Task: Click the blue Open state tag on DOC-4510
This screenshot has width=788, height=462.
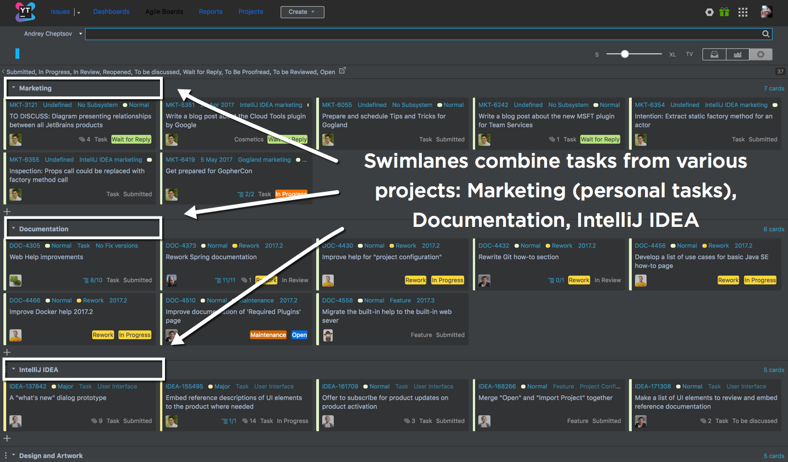Action: point(299,335)
